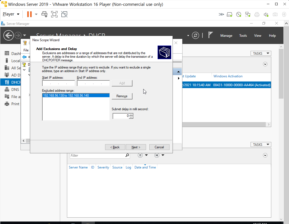
Task: Toggle VMware Unity mode icon
Action: 64,14
